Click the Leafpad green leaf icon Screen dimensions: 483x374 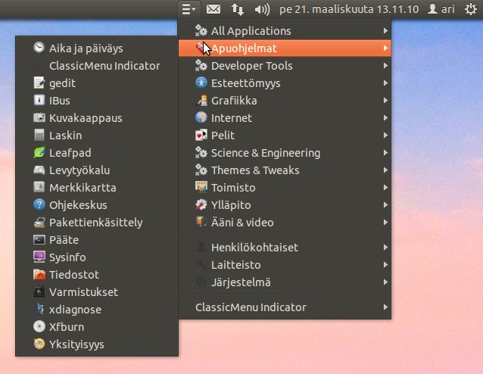(39, 152)
